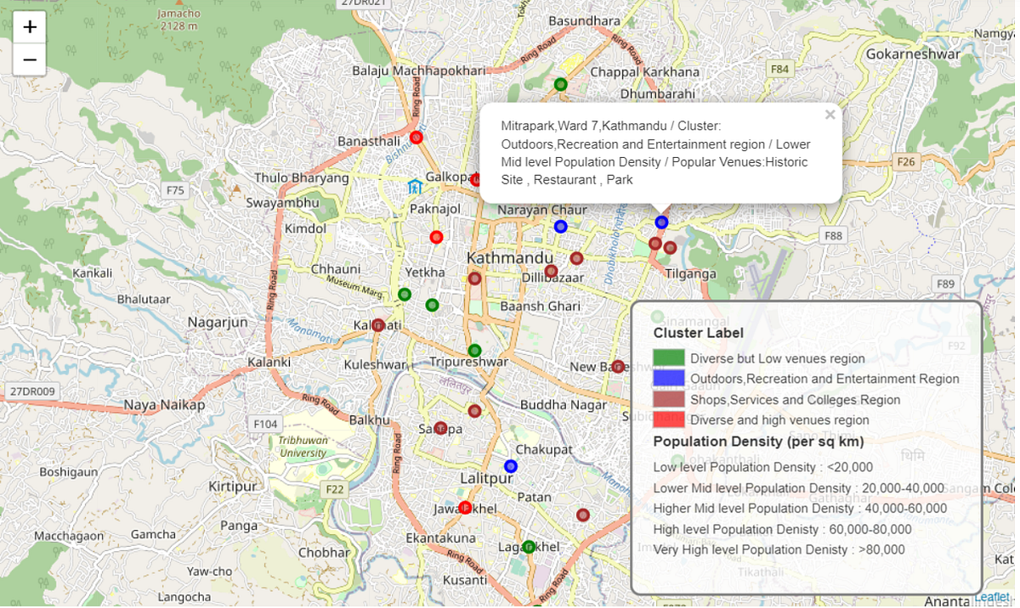Open the red marker at Jawalakhel

(x=464, y=507)
